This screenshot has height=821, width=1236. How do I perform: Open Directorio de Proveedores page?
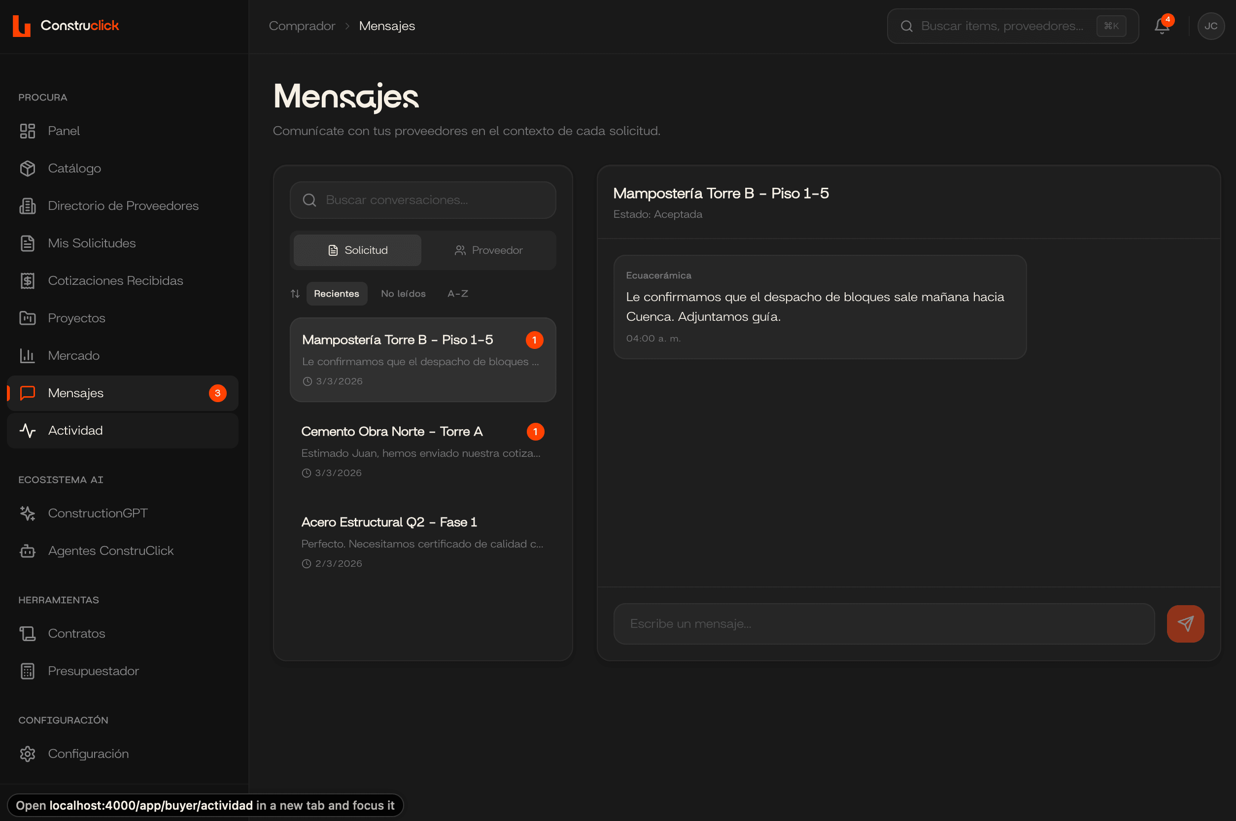(x=123, y=206)
